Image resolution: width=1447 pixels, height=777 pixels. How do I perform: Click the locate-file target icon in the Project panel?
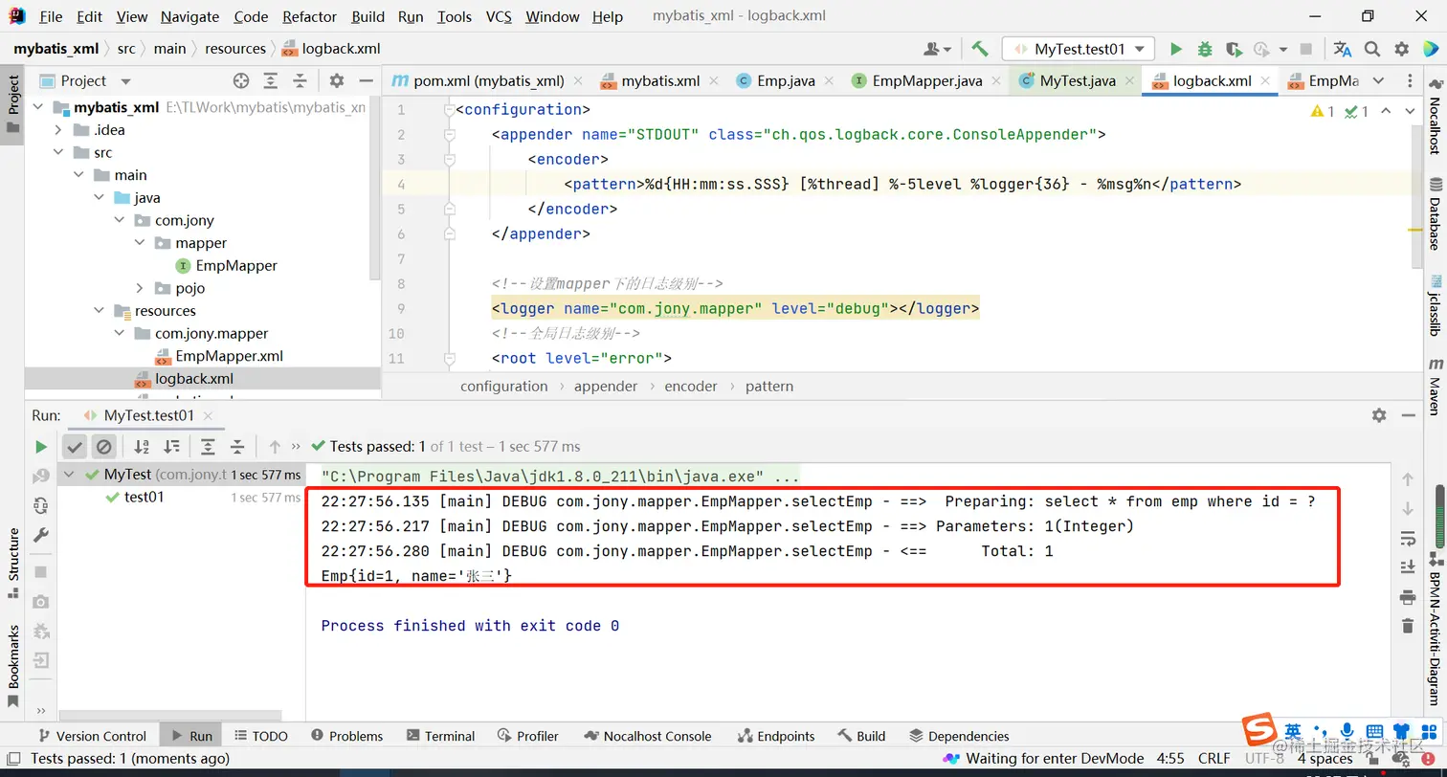[241, 81]
